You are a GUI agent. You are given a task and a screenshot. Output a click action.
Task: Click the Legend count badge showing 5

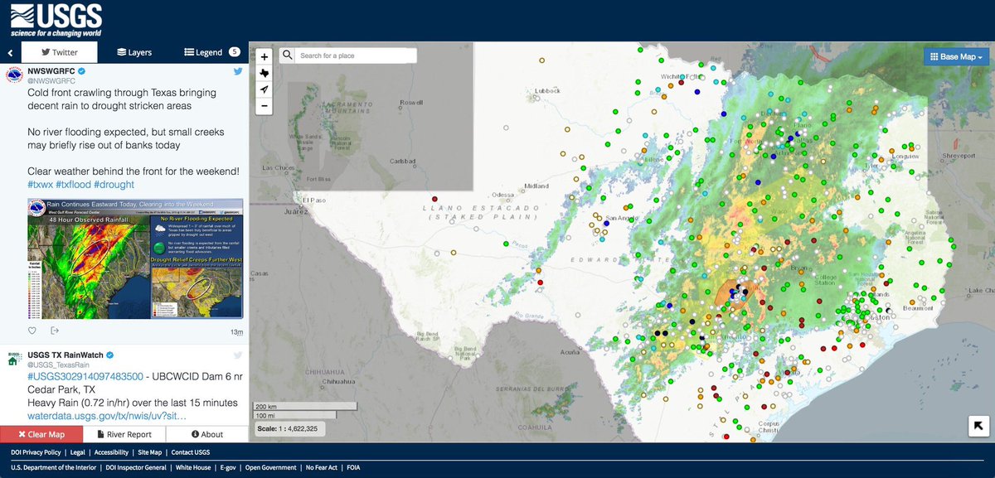tap(235, 51)
